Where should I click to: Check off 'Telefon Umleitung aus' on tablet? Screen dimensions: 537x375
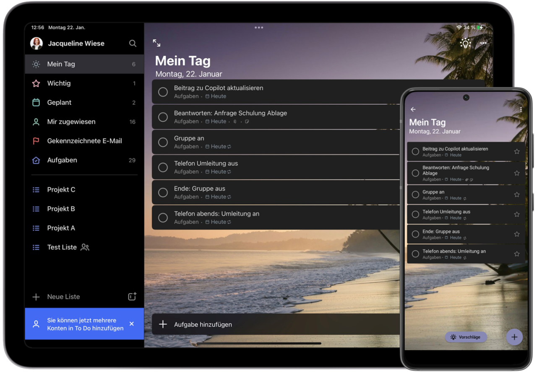coord(163,167)
